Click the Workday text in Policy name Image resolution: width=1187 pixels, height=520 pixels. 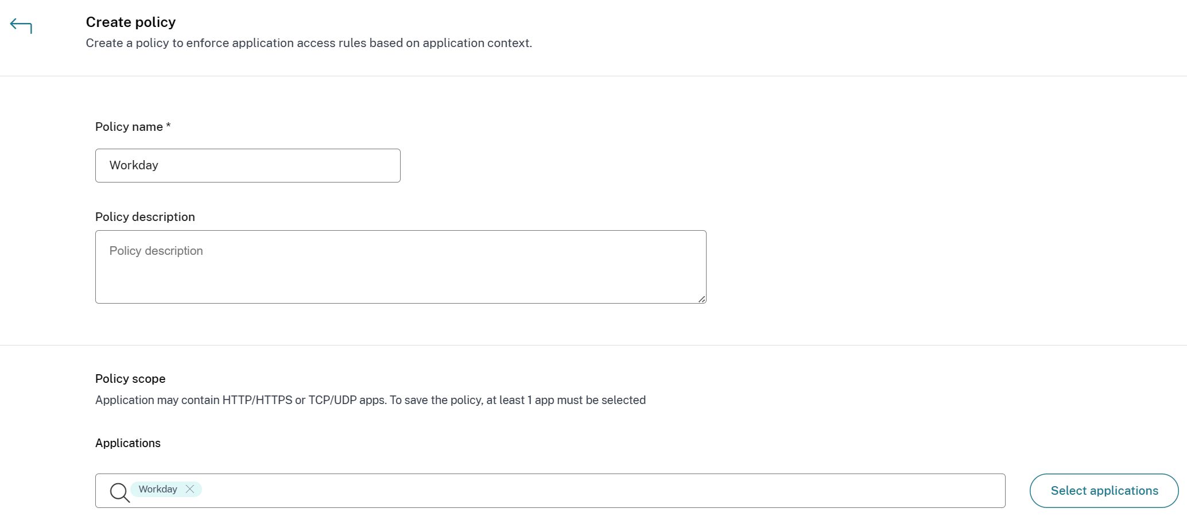point(134,165)
